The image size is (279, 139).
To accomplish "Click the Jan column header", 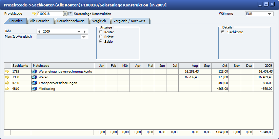I will [x=100, y=66].
